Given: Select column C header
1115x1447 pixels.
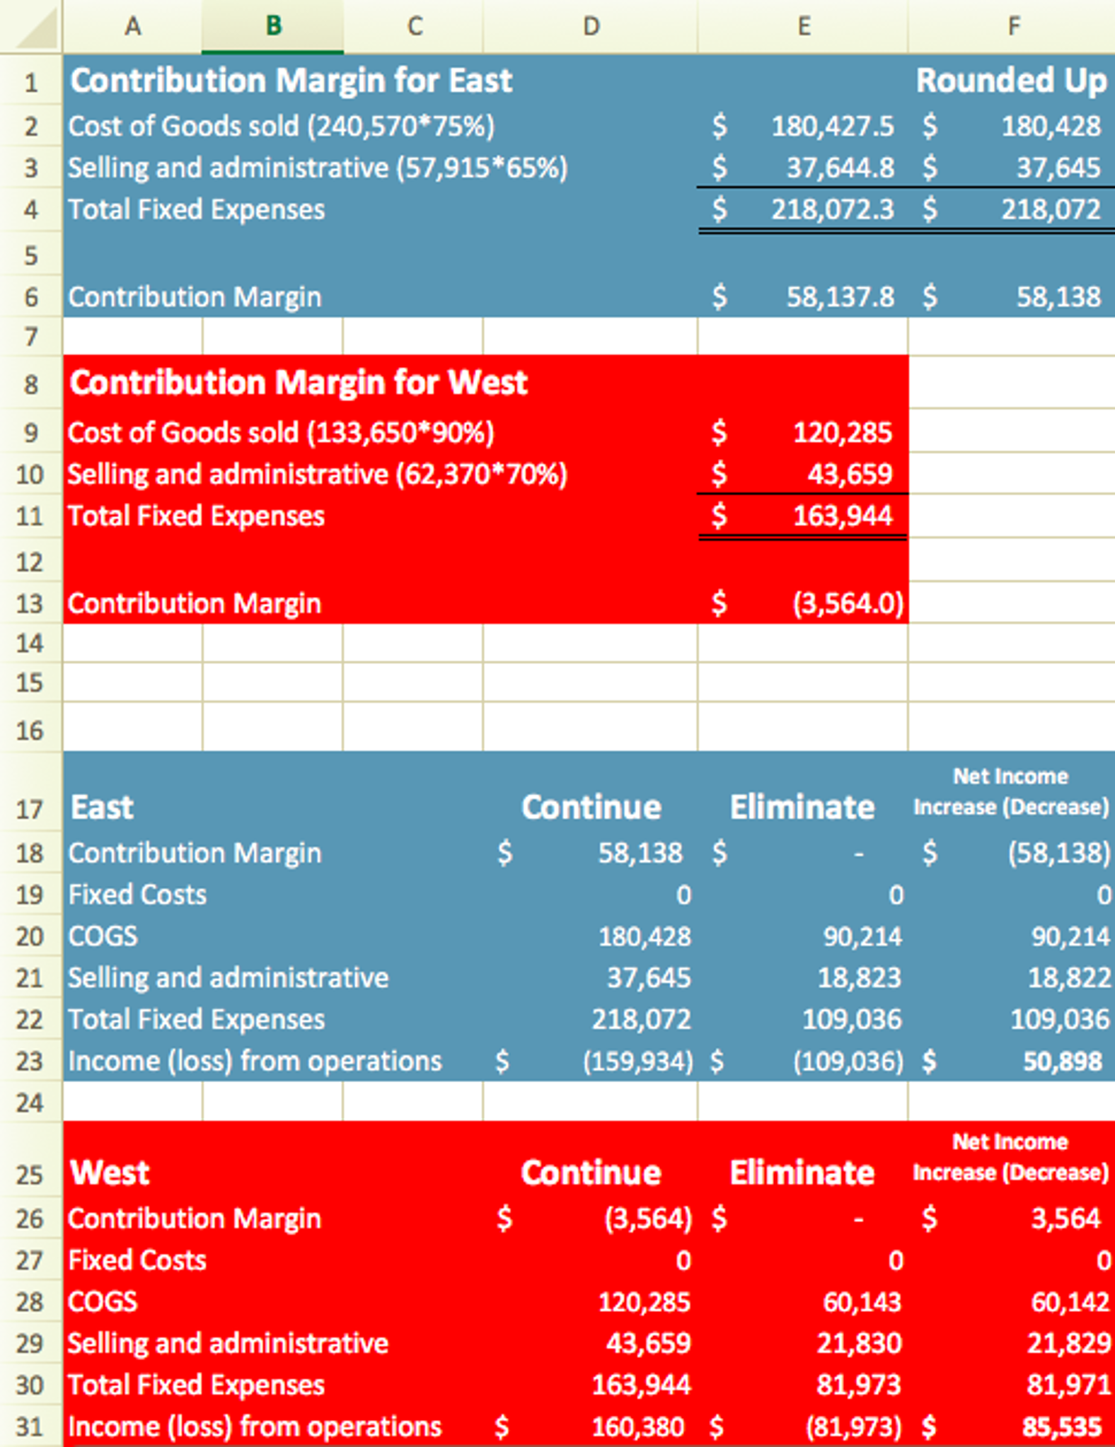Looking at the screenshot, I should pos(414,26).
